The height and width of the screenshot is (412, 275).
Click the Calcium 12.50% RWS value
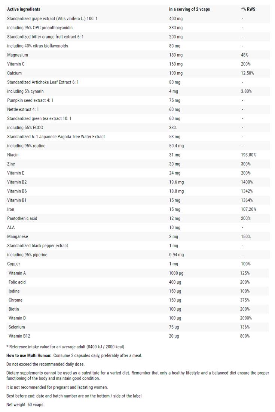[247, 73]
